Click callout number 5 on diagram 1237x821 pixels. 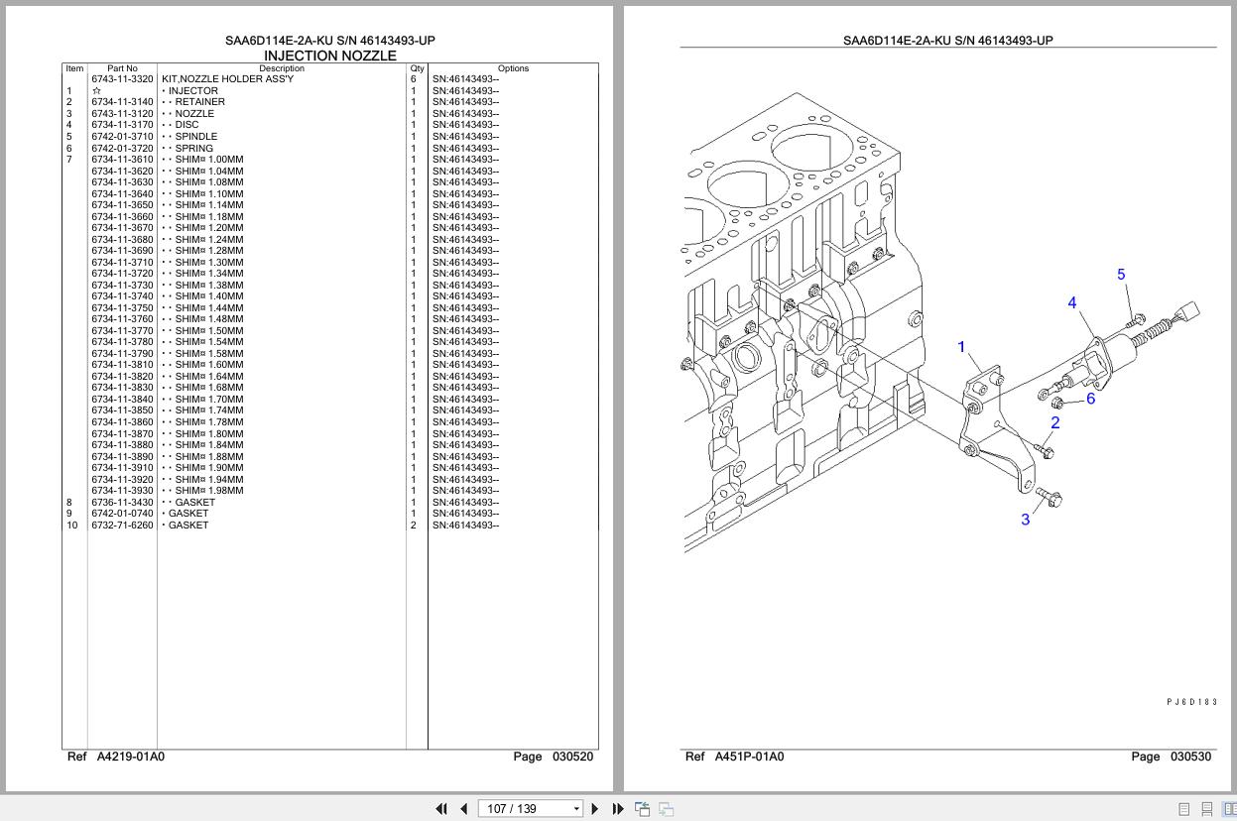(x=1121, y=275)
